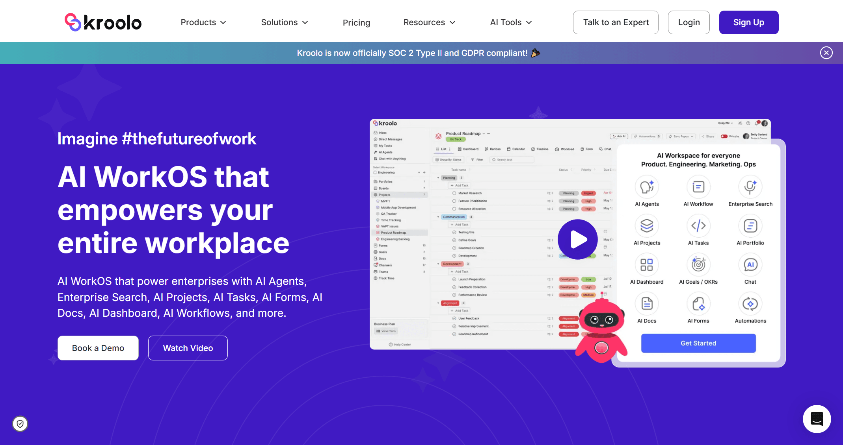
Task: Click the privacy shield badge icon
Action: click(20, 424)
